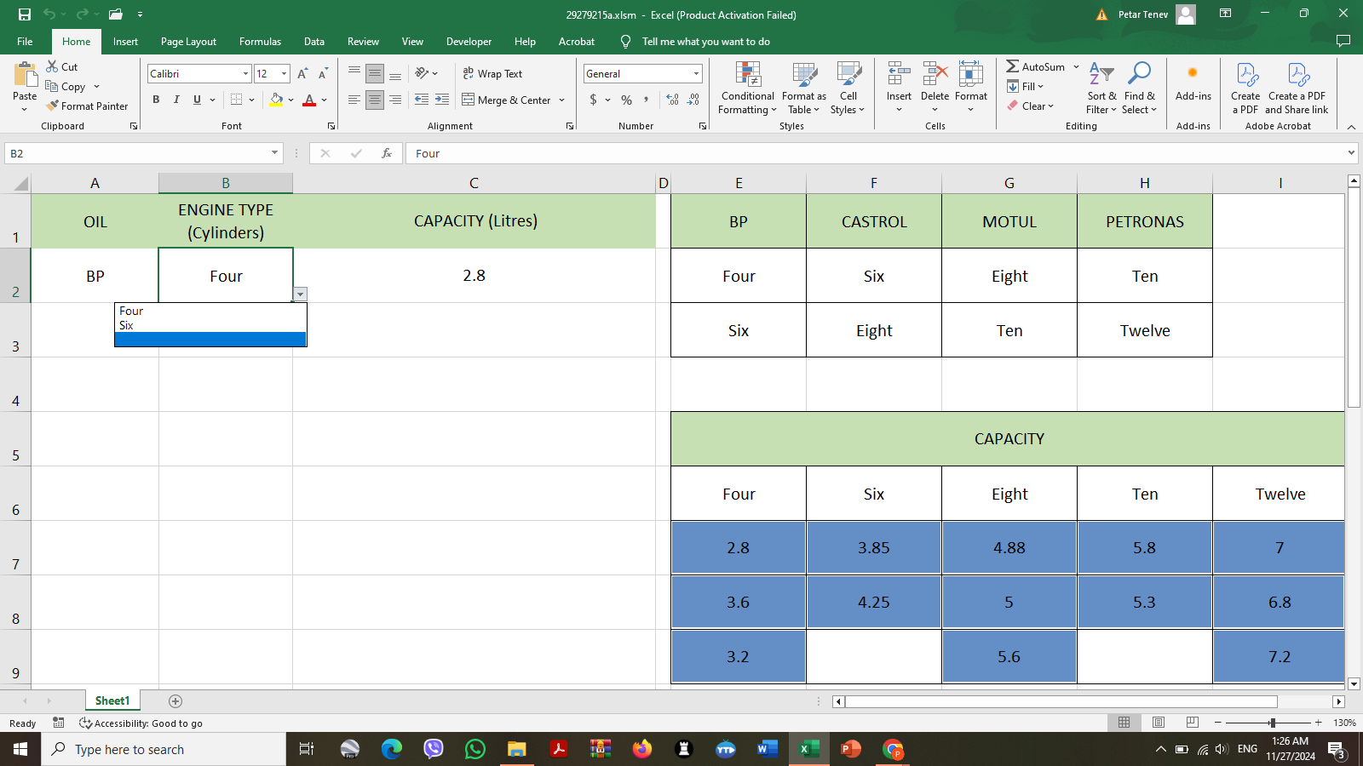Open Conditional Formatting menu
The width and height of the screenshot is (1363, 766).
click(747, 89)
